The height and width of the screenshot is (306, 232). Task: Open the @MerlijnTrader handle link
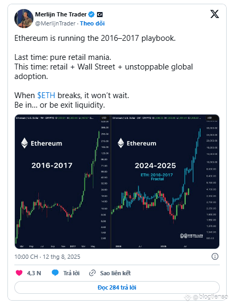(55, 23)
